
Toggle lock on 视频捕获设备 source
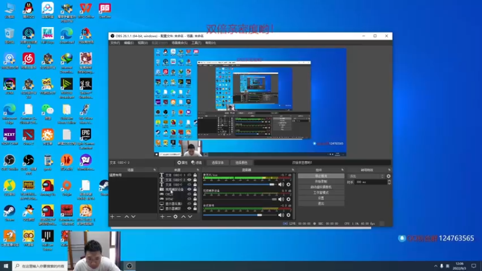click(x=195, y=189)
